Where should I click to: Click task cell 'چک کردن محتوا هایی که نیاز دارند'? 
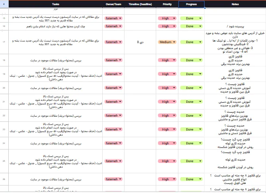[x=55, y=26]
